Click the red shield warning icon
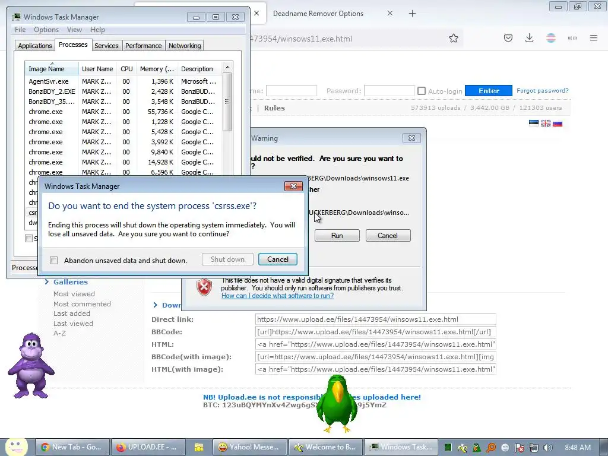Viewport: 608px width, 456px height. [204, 287]
